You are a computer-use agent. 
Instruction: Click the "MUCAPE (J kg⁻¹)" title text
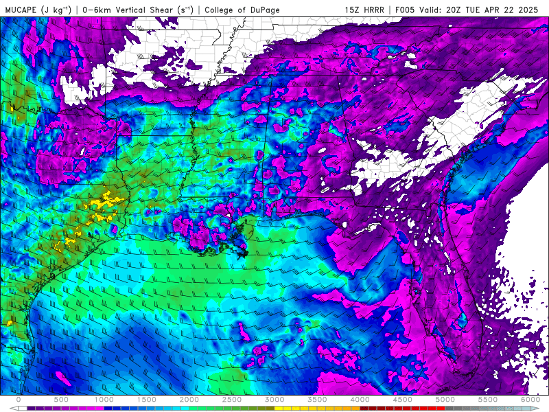pos(38,10)
